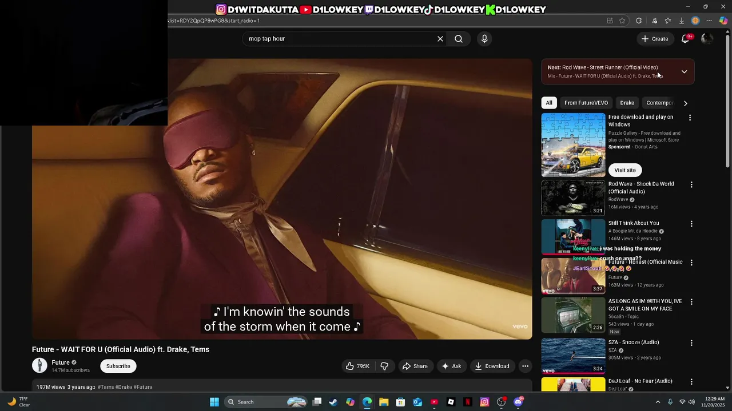Open the YouTube account avatar menu

point(707,39)
